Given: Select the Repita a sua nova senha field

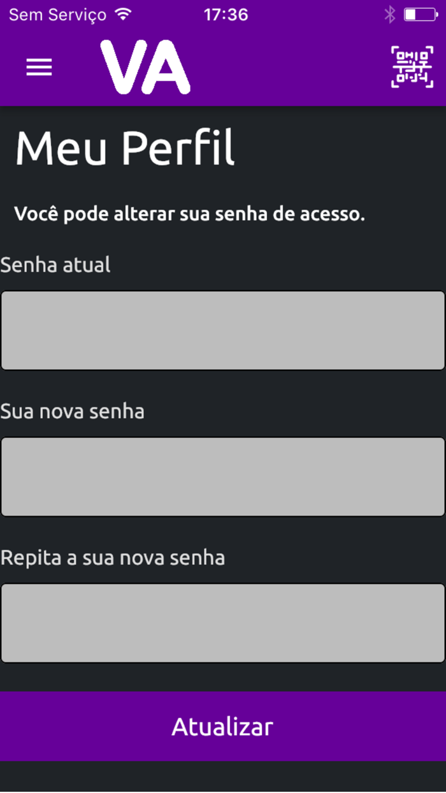Looking at the screenshot, I should (x=223, y=622).
